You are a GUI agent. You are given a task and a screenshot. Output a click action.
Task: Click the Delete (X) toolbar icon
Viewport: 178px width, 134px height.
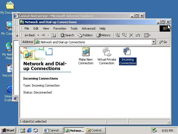tap(131, 35)
